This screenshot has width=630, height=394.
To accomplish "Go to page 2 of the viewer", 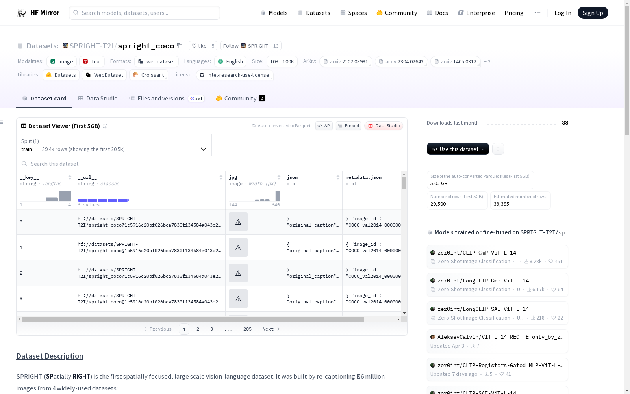I will tap(198, 329).
